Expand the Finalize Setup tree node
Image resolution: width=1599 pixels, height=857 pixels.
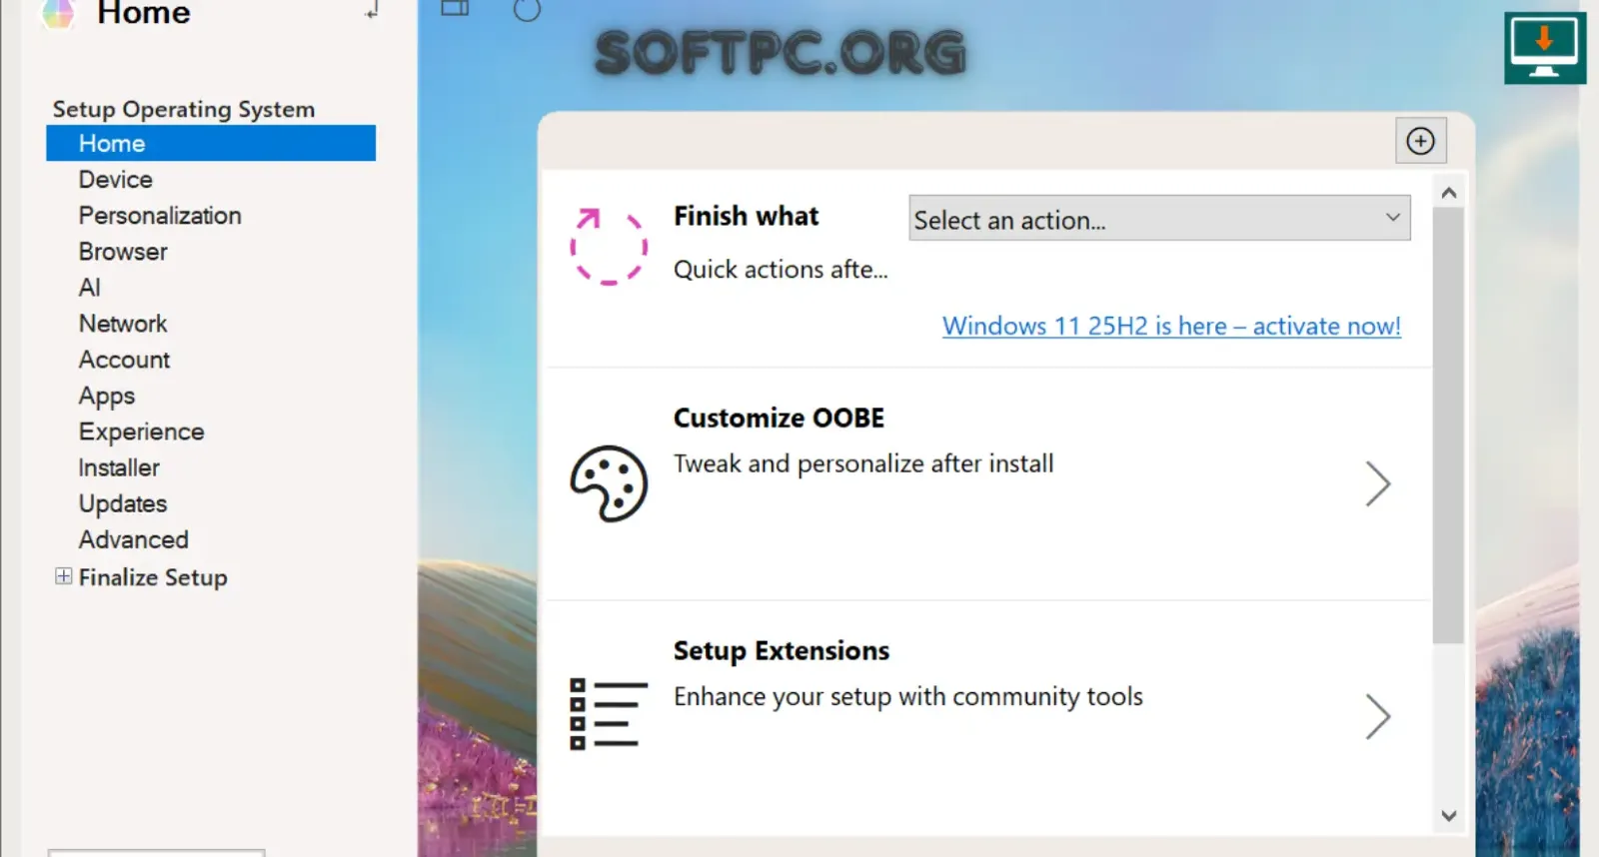pos(63,576)
